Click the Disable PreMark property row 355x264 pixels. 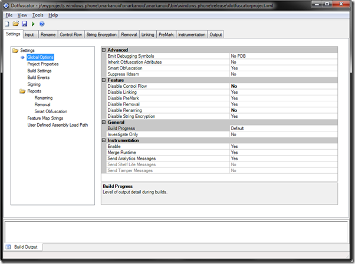[x=222, y=98]
